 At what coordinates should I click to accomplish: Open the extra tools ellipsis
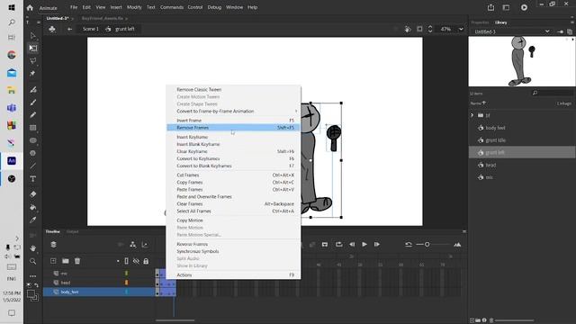(x=32, y=275)
